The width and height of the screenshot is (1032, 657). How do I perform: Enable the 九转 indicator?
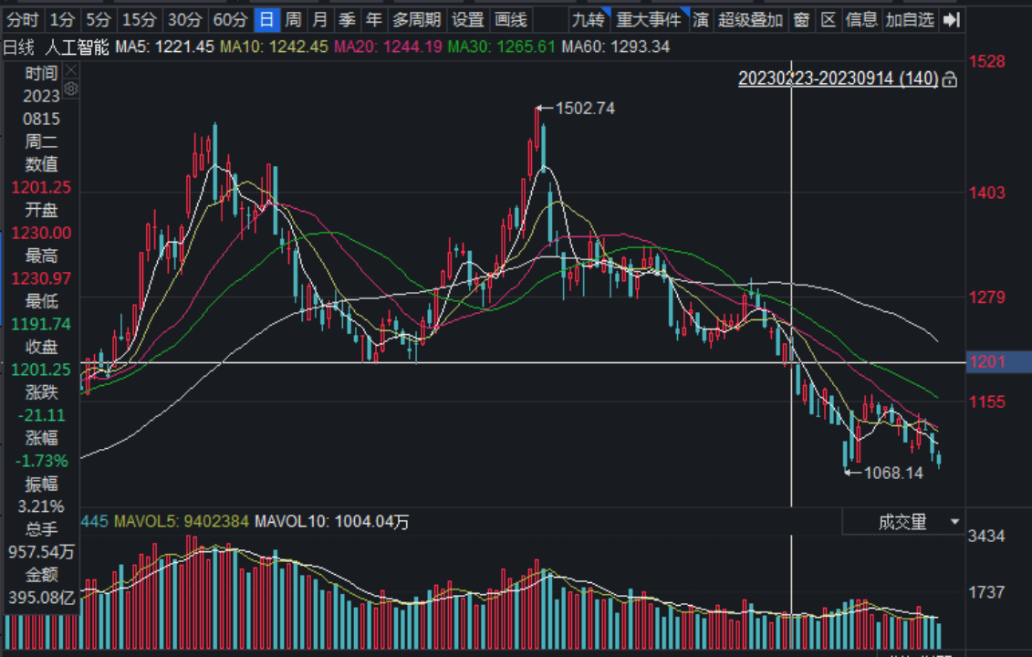tap(589, 19)
